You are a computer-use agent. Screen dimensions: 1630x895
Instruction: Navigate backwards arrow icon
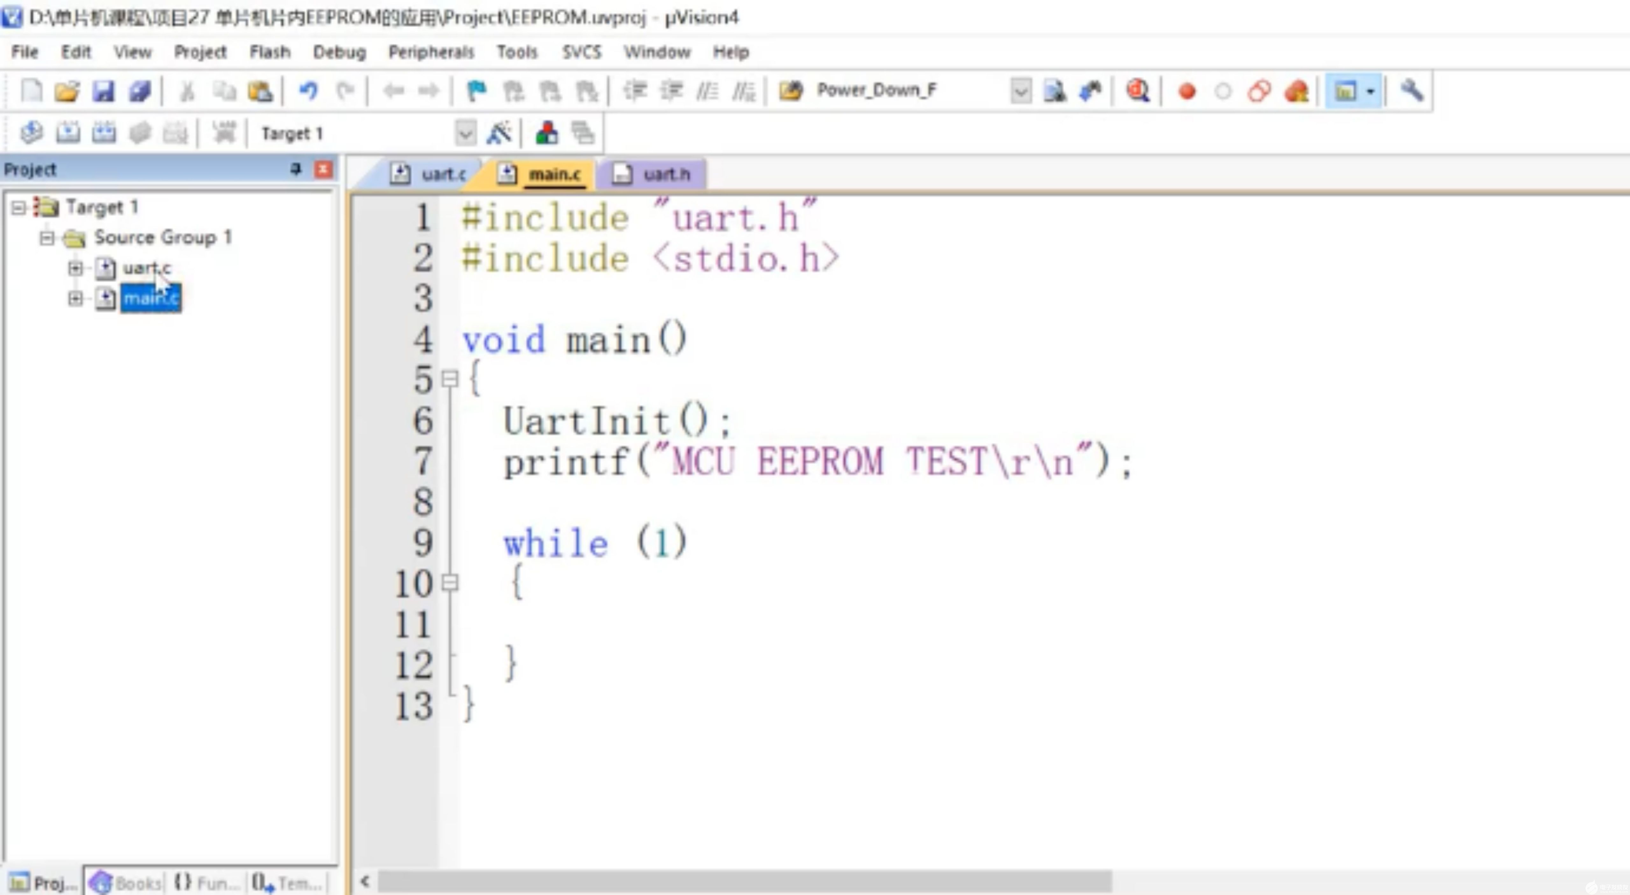click(x=393, y=91)
